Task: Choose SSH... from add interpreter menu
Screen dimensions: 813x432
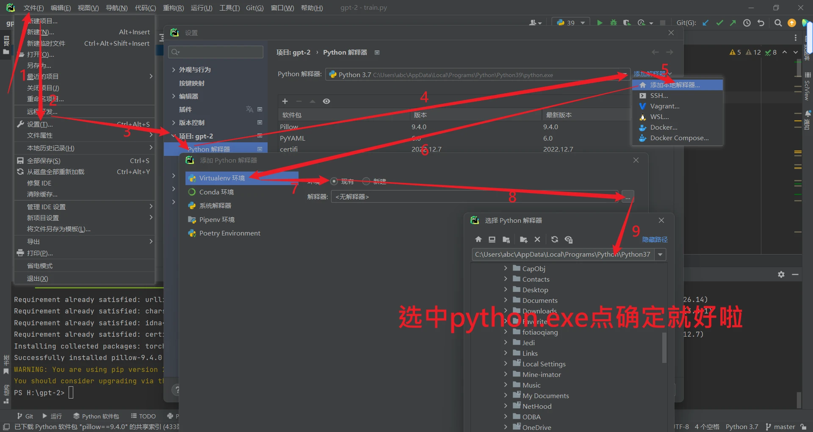Action: pyautogui.click(x=659, y=96)
